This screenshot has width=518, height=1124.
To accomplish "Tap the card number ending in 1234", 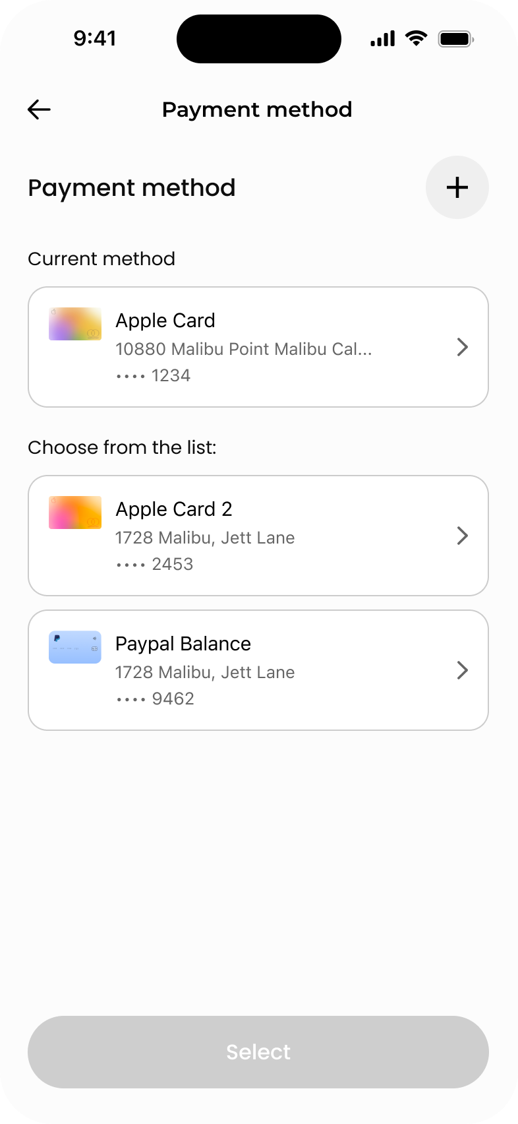I will coord(154,376).
